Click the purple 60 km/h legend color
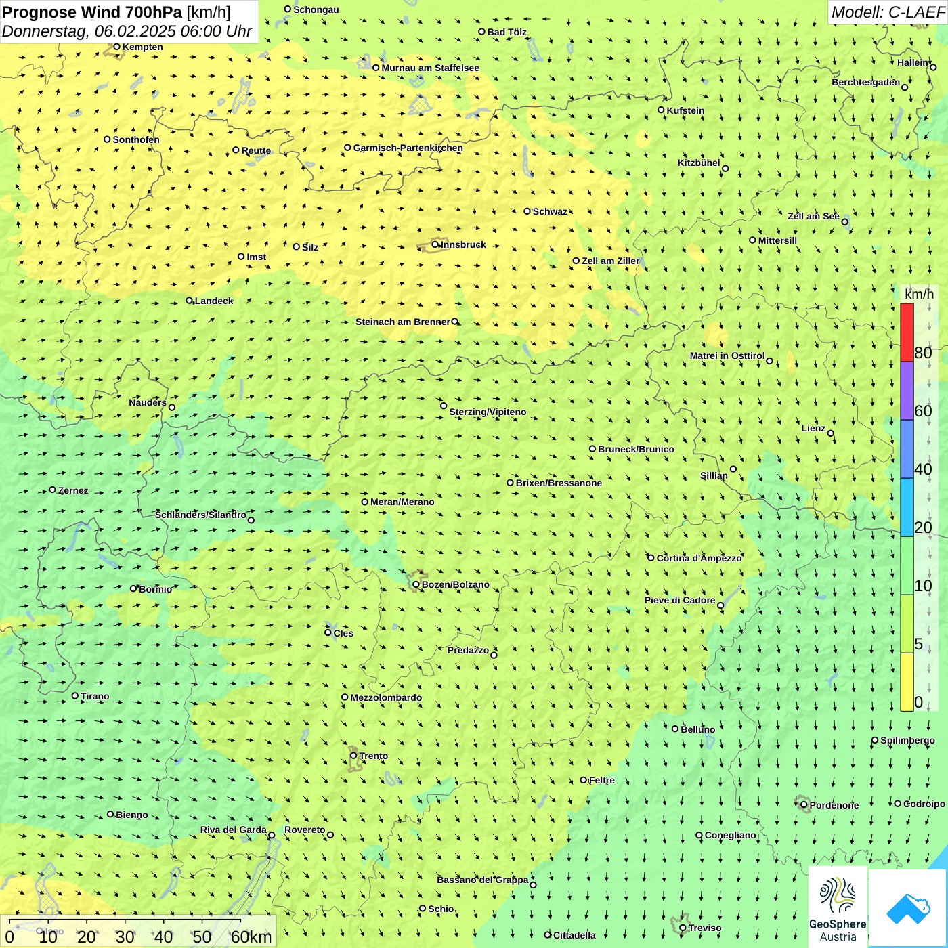Viewport: 948px width, 948px height. point(907,391)
